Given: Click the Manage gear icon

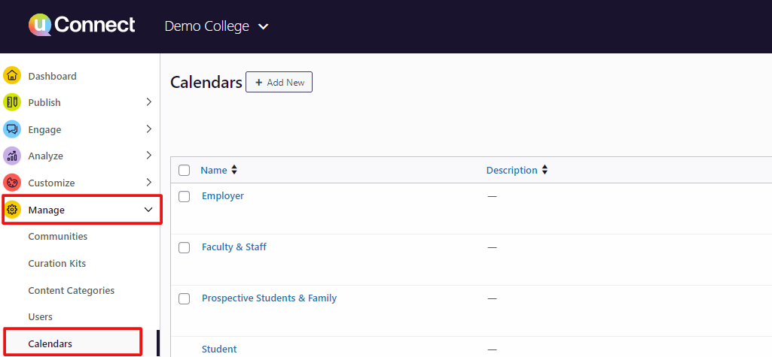Looking at the screenshot, I should 12,210.
